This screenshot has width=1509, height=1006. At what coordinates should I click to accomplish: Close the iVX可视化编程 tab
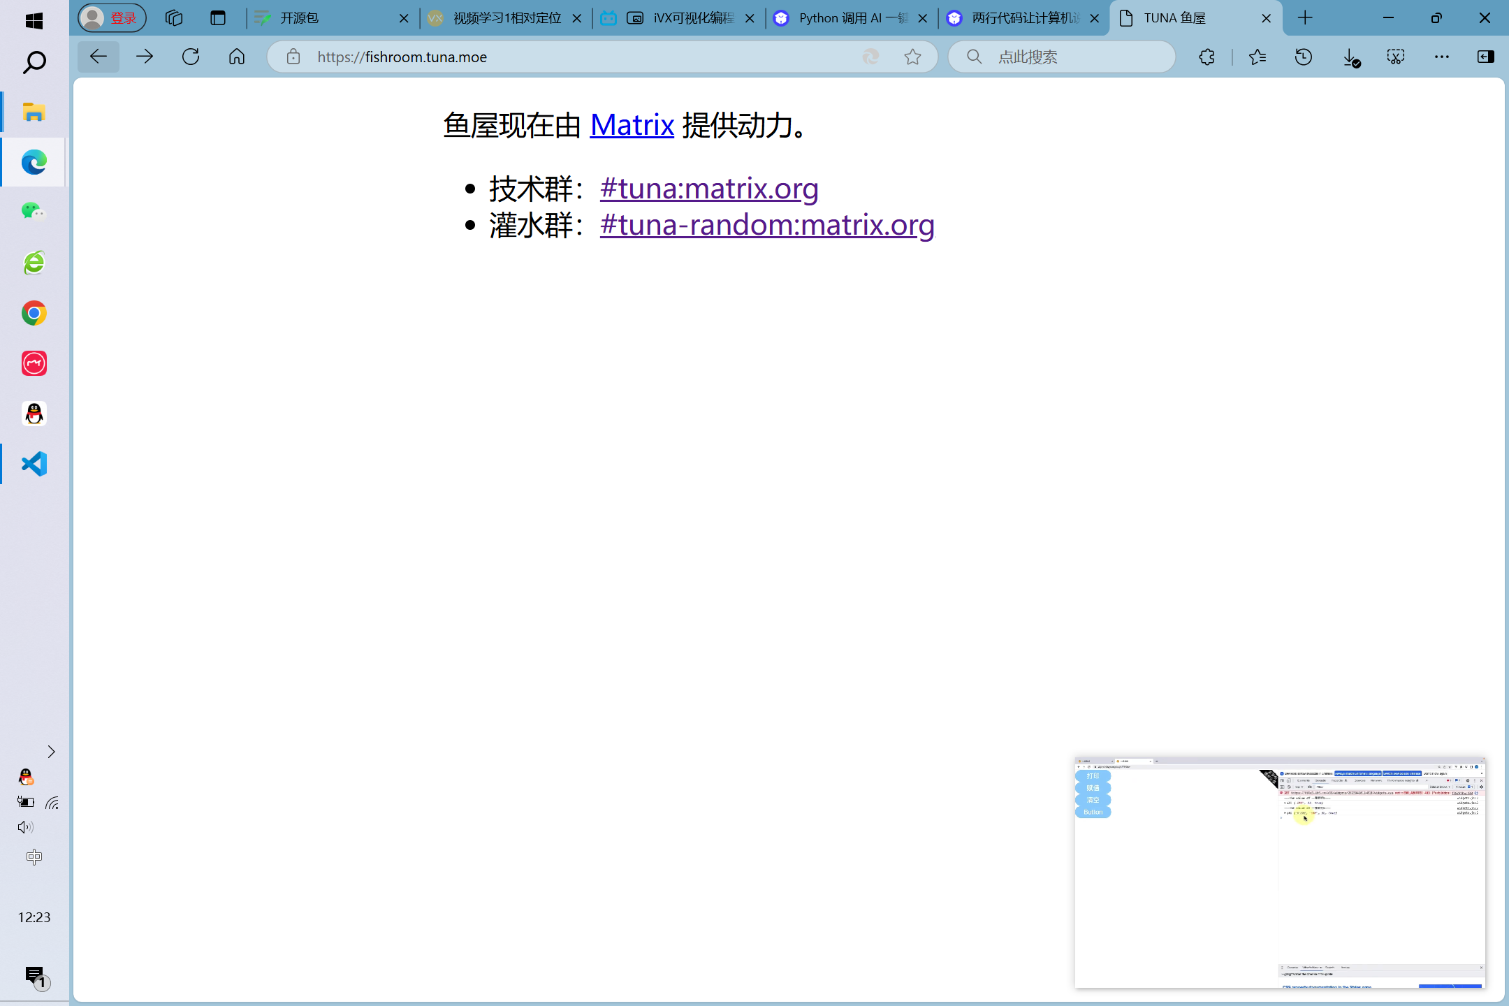750,18
